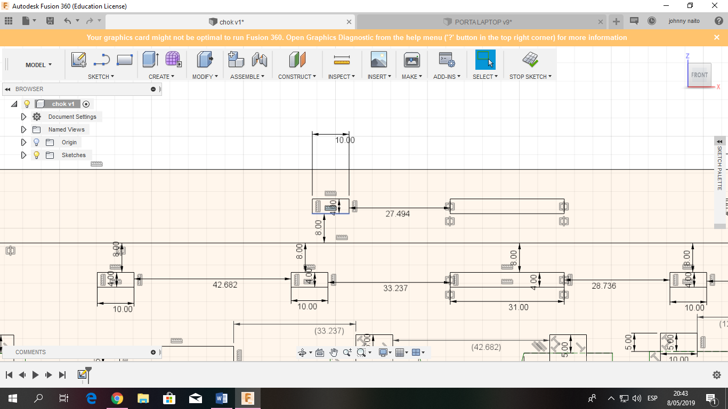
Task: Select the Joint assemble icon
Action: click(x=259, y=60)
